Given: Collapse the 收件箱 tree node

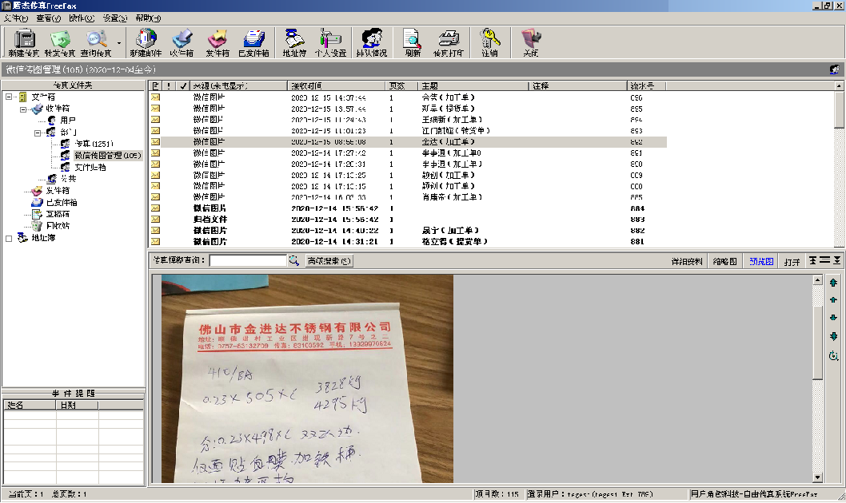Looking at the screenshot, I should (23, 109).
